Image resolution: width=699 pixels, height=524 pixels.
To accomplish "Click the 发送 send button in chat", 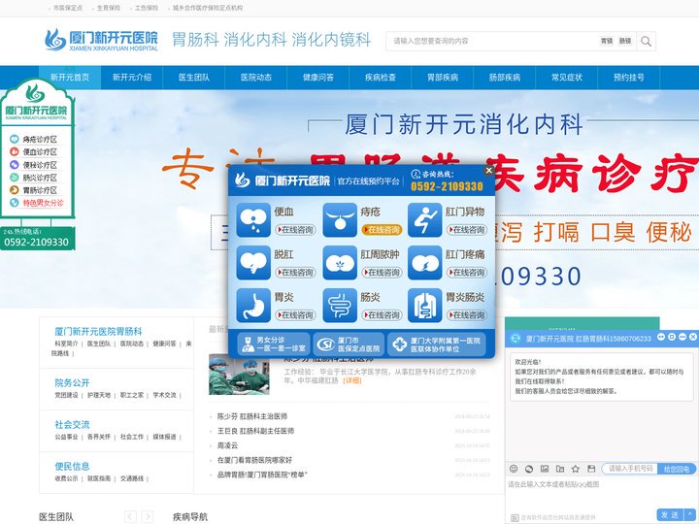I will 671,514.
